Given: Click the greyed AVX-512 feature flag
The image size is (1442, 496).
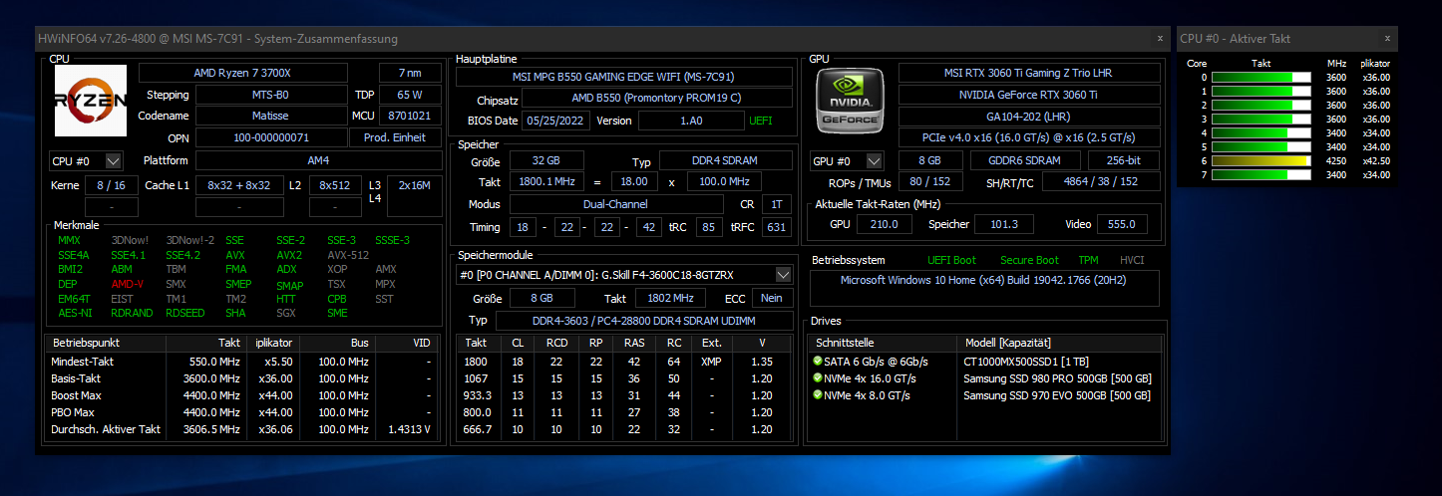Looking at the screenshot, I should (348, 255).
